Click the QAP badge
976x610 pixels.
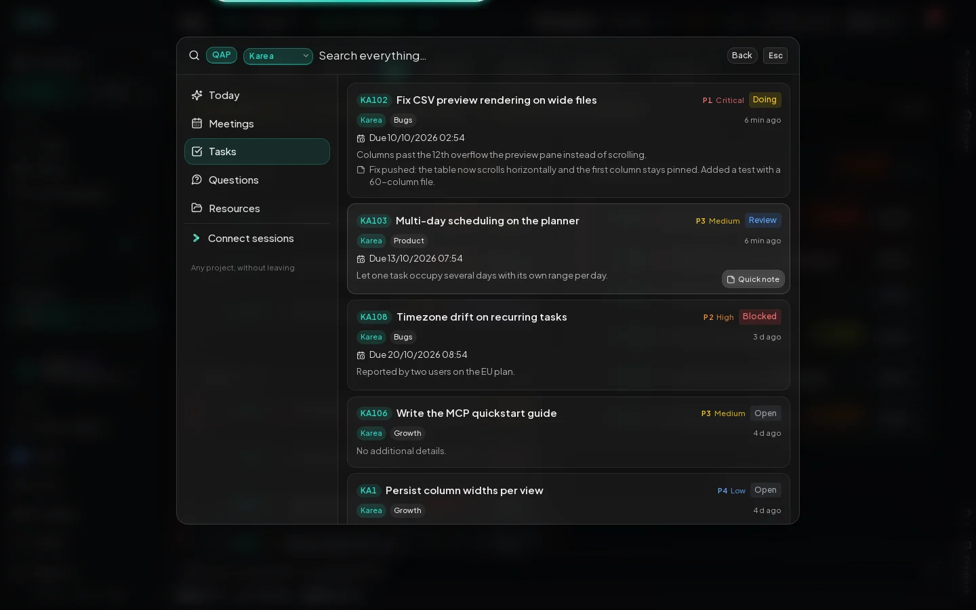[x=222, y=55]
